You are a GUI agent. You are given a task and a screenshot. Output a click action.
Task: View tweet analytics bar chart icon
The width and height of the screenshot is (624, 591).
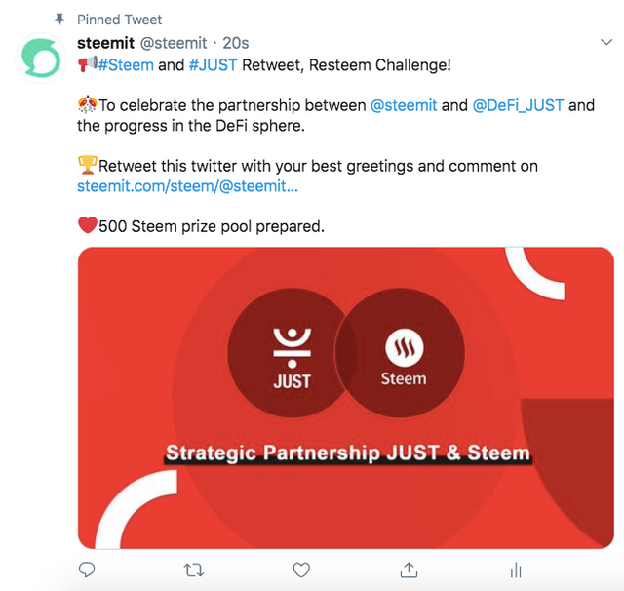[x=516, y=570]
